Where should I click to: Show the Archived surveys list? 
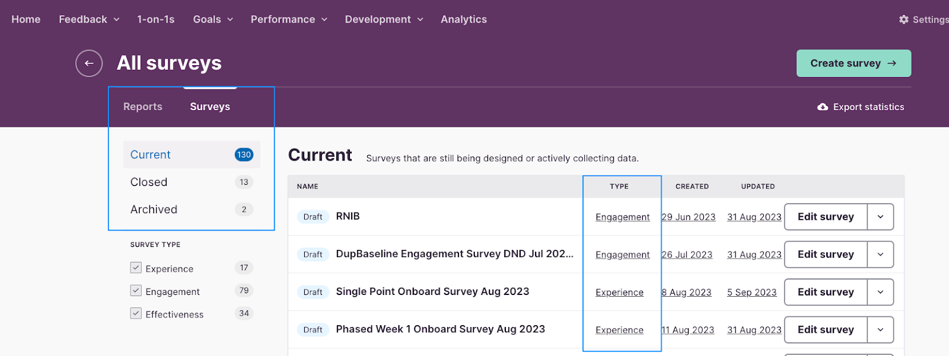pos(192,209)
